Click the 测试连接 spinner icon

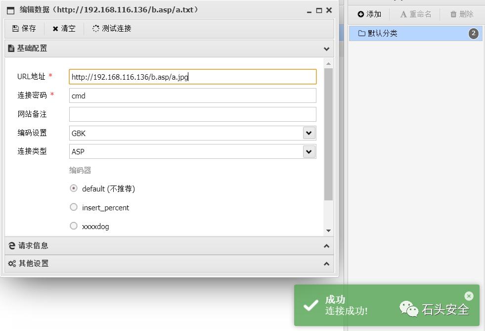tap(95, 29)
